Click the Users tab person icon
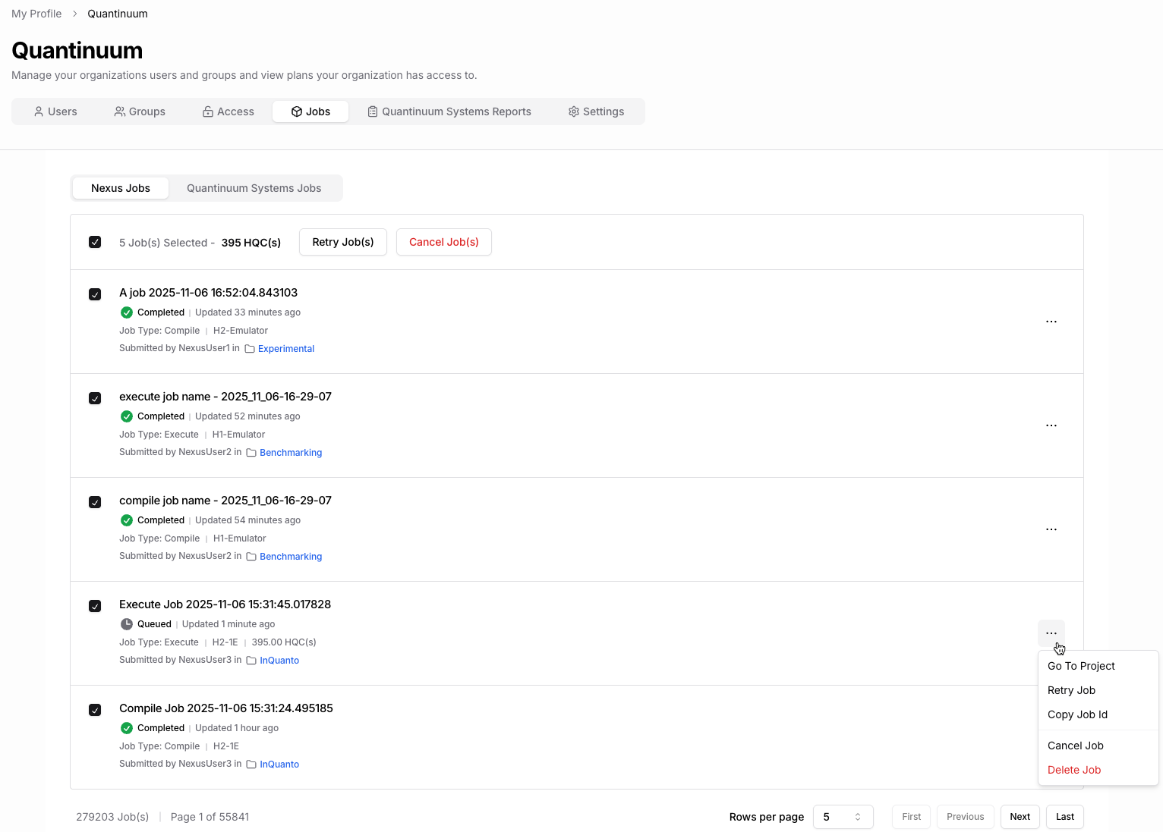The image size is (1163, 832). [39, 111]
